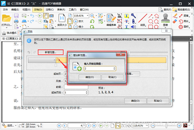Select the red Arrow drawing tool
The height and width of the screenshot is (130, 194).
tap(150, 16)
